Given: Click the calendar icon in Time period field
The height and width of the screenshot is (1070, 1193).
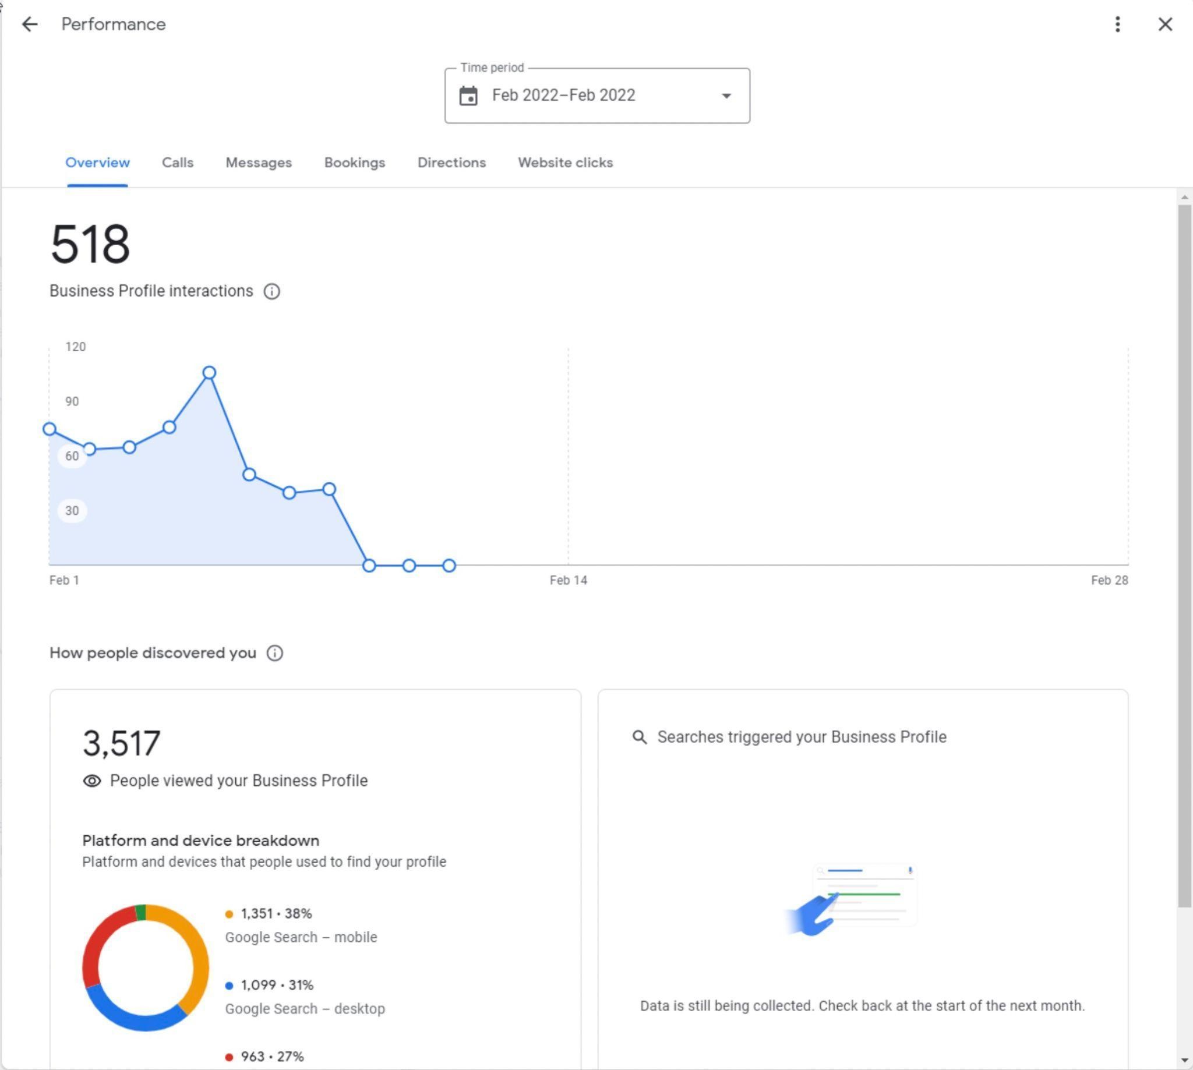Looking at the screenshot, I should 468,96.
